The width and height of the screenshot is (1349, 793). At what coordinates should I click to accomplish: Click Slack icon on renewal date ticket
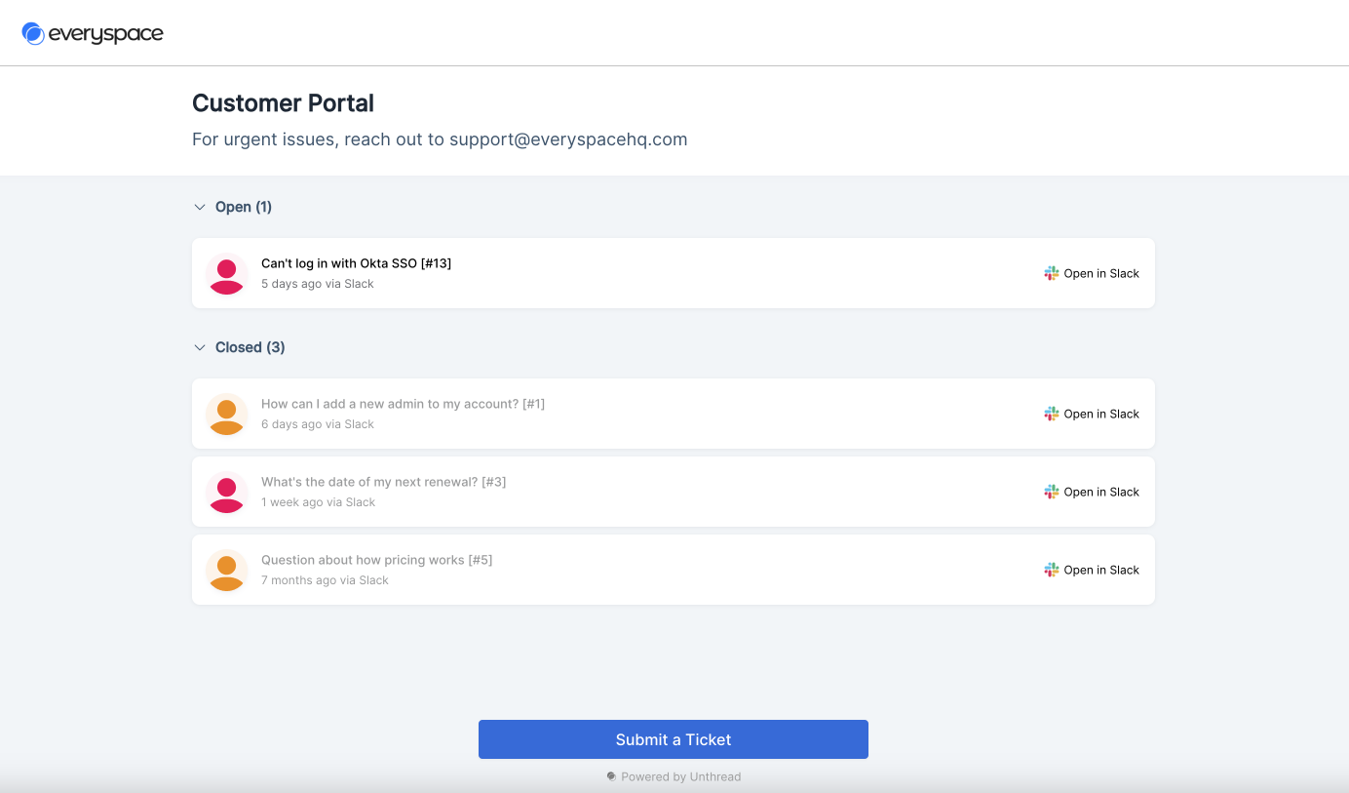[x=1051, y=493]
